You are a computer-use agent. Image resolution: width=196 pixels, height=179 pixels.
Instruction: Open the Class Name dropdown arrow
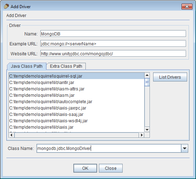(x=185, y=149)
